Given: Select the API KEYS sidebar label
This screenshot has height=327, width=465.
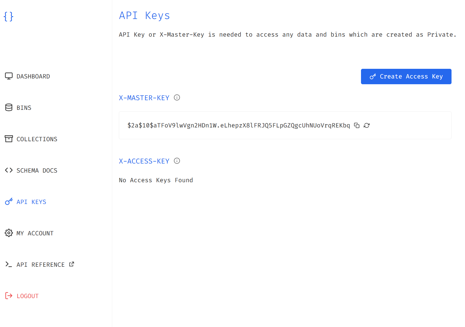Looking at the screenshot, I should click(31, 202).
